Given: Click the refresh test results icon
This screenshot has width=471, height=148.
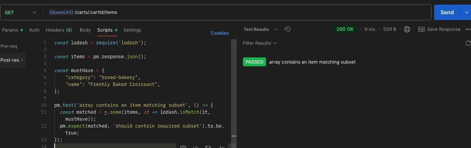Looking at the screenshot, I should click(468, 43).
